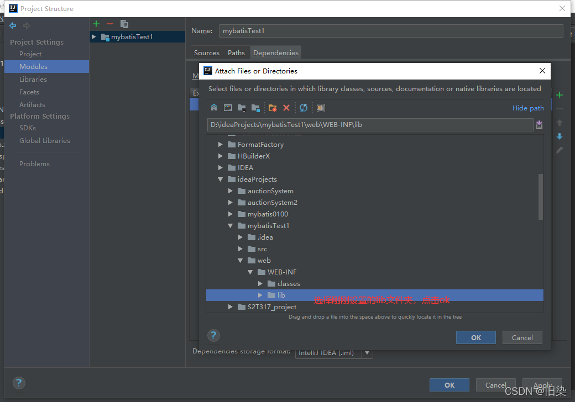Expand the IDEA folder node

220,168
